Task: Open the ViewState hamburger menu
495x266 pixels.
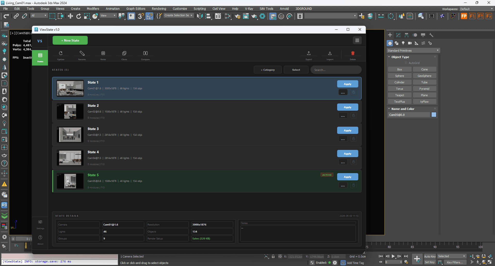Action: coord(357,40)
